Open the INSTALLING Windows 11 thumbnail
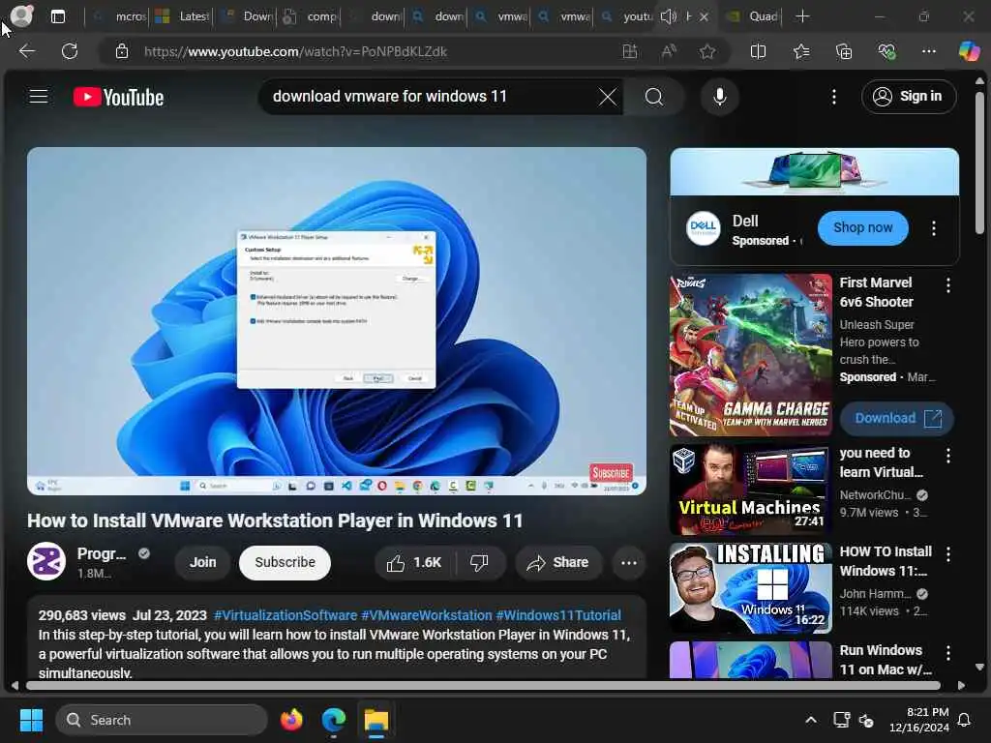Screen dimensions: 991x743 tap(751, 588)
